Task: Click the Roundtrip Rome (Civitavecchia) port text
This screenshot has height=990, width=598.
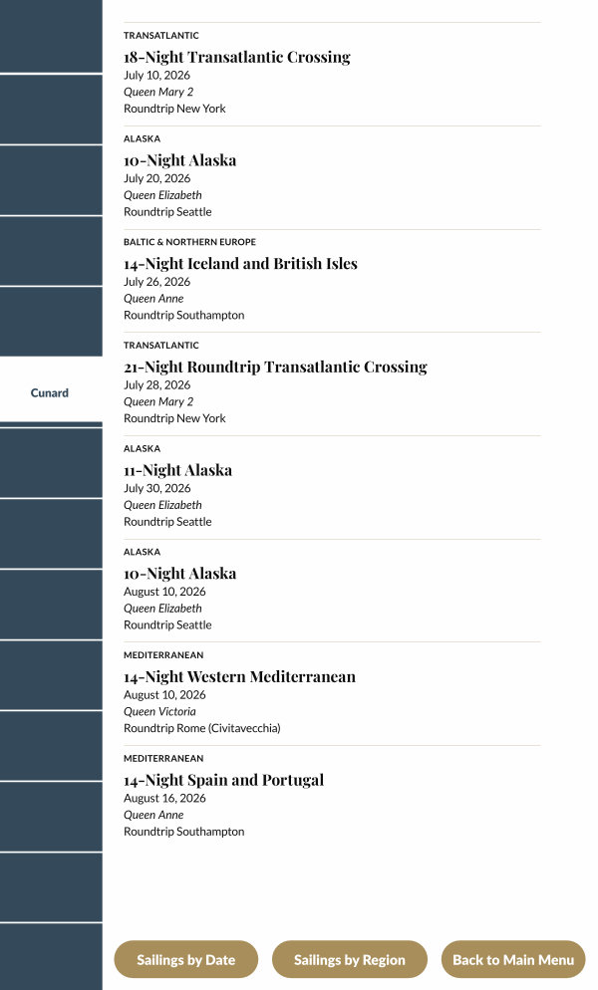Action: [201, 728]
